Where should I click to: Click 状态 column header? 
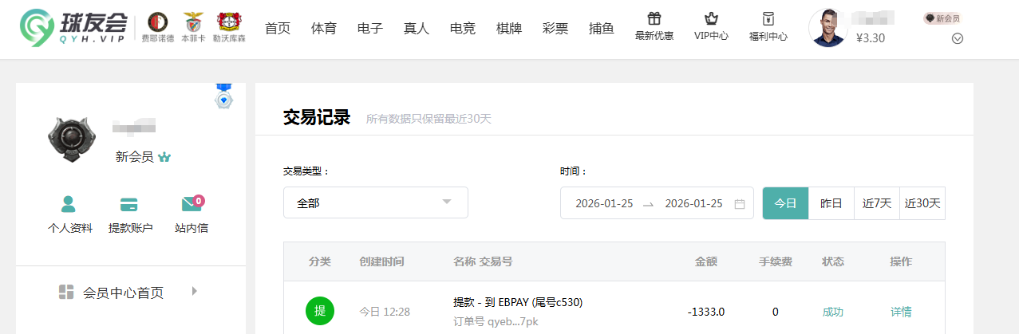click(833, 261)
